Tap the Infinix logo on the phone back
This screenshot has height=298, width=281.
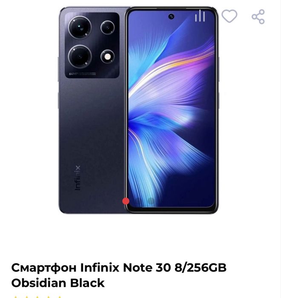(77, 178)
